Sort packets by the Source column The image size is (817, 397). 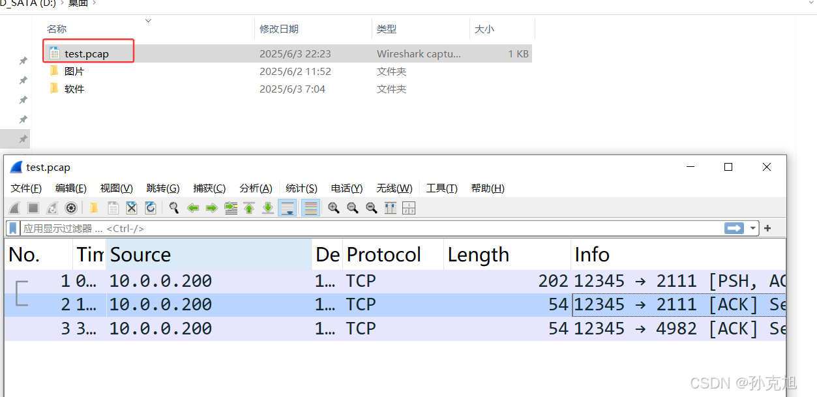tap(209, 254)
